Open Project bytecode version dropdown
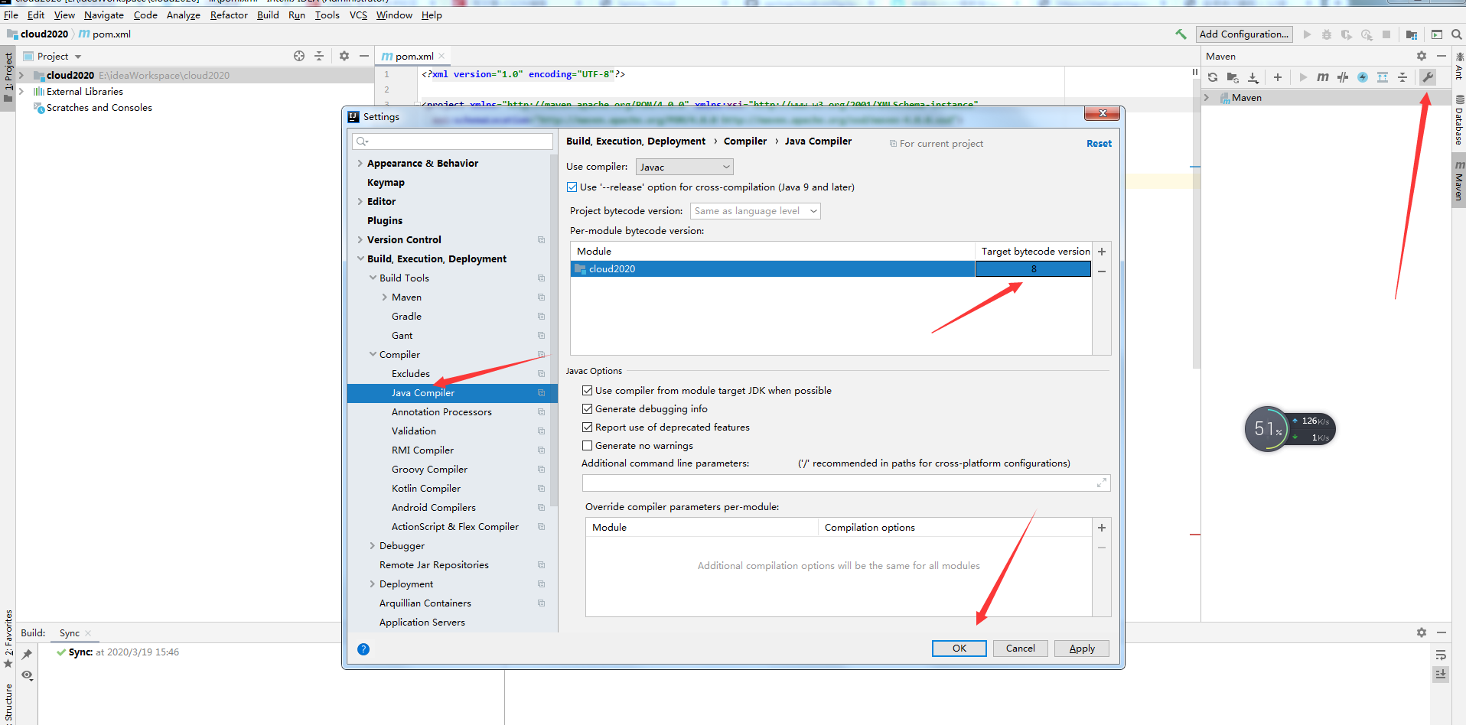Image resolution: width=1466 pixels, height=725 pixels. 755,211
